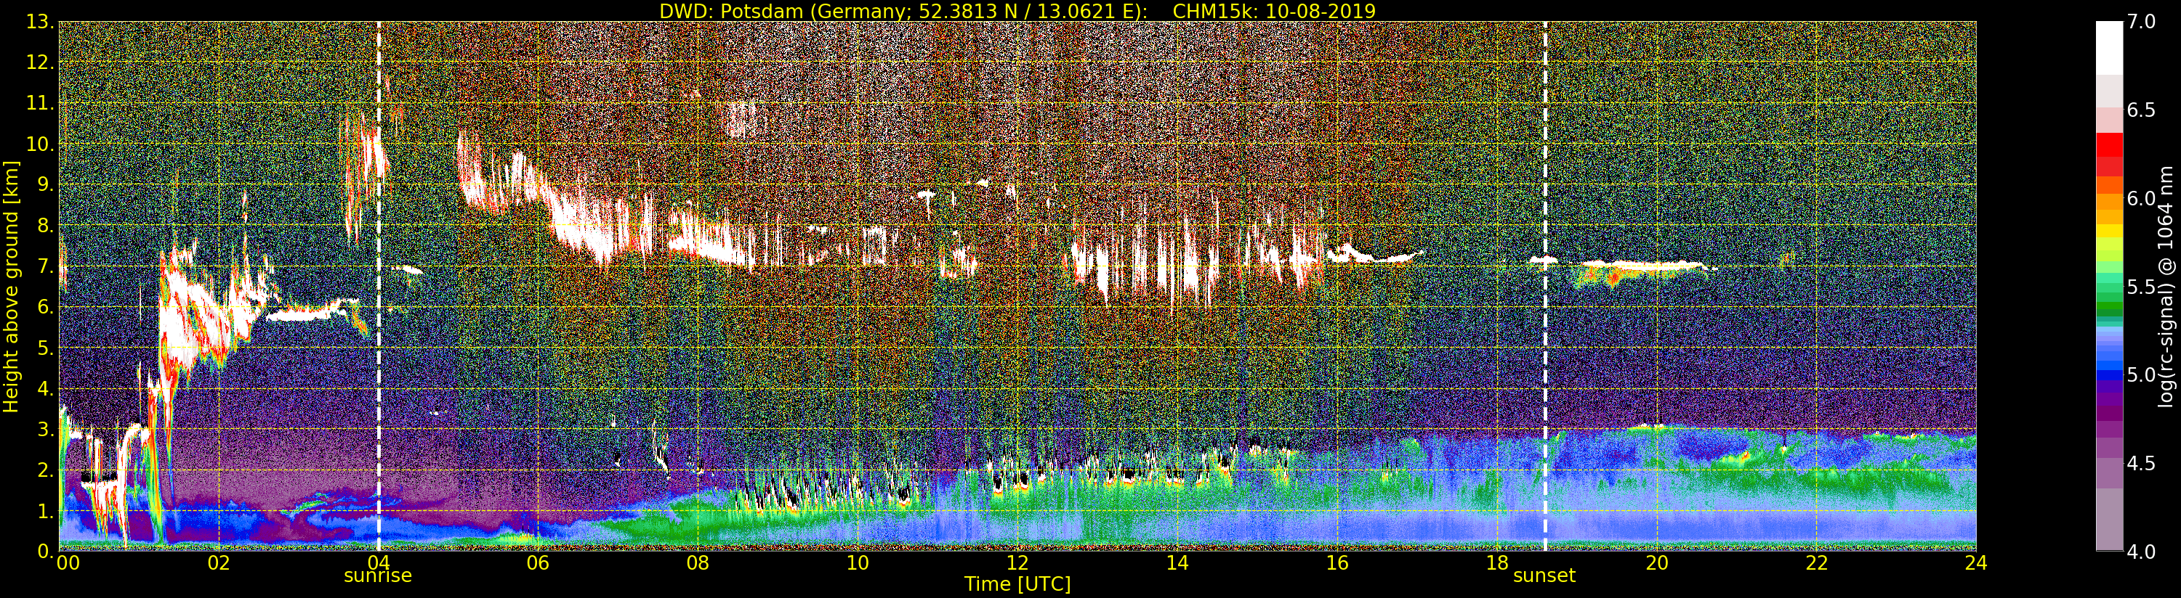The height and width of the screenshot is (598, 2181).
Task: Click the '00' tick on the time axis
Action: 68,563
